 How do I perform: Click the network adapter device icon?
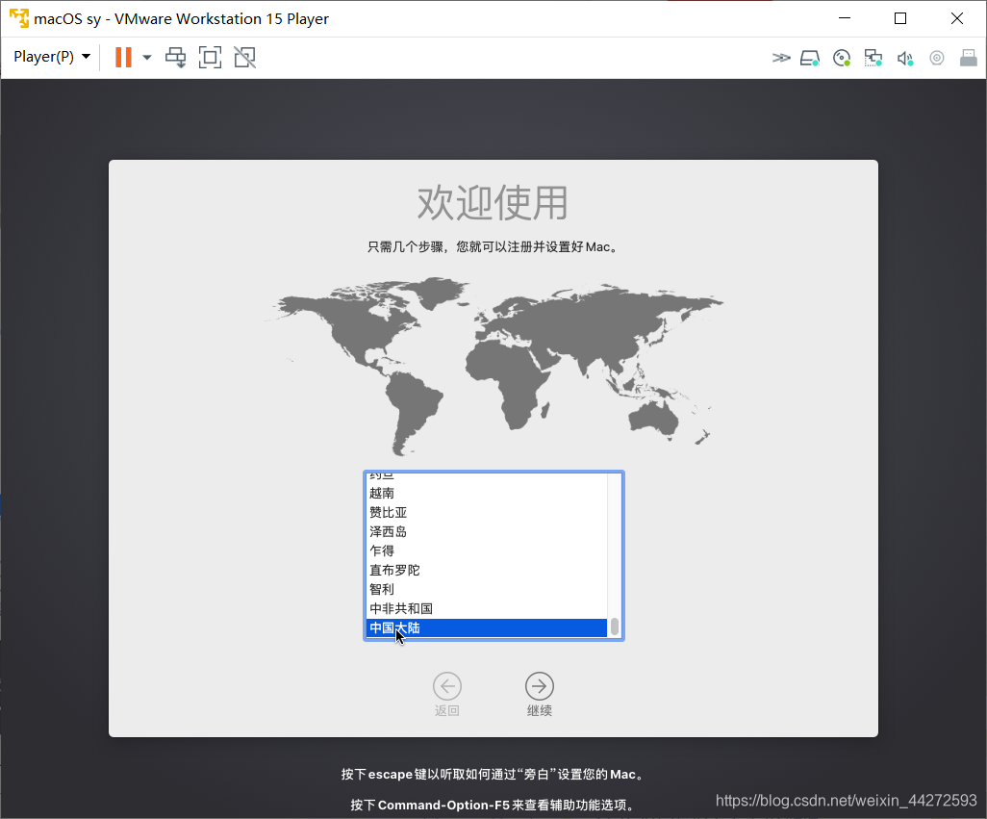[873, 58]
